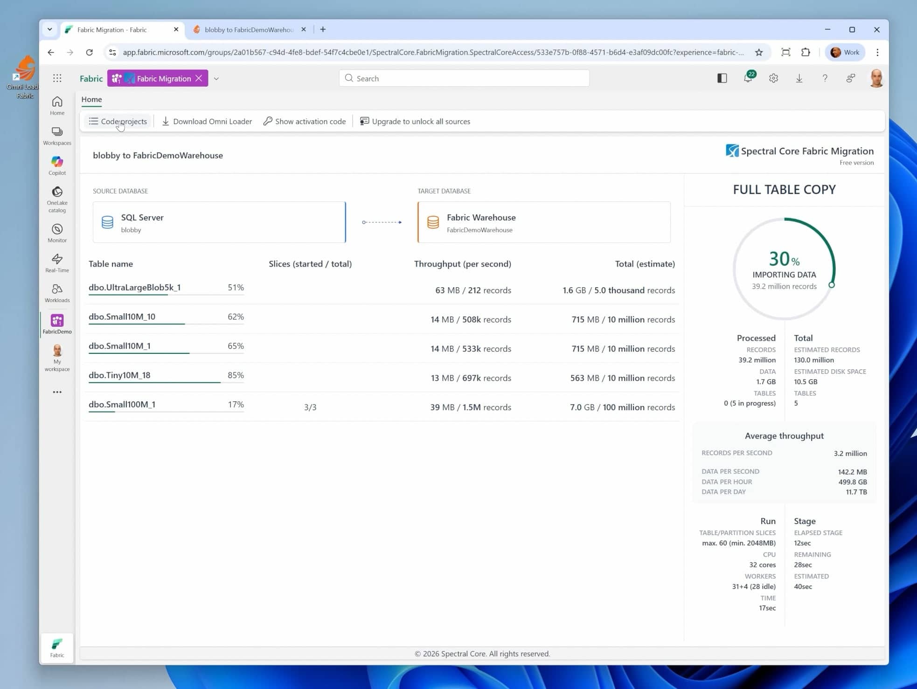Select the FabricDemo workspace icon
The width and height of the screenshot is (917, 689).
[57, 324]
